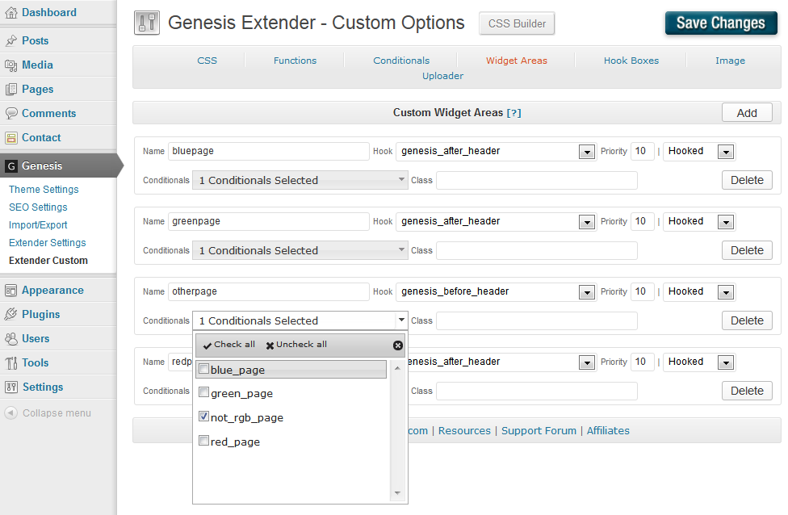Click the Affiliates footer link
This screenshot has height=515, width=788.
click(x=608, y=430)
